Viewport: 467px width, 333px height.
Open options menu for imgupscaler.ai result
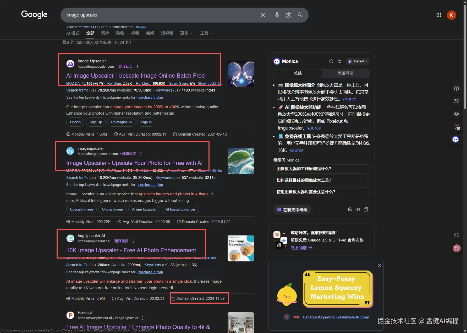tap(133, 241)
